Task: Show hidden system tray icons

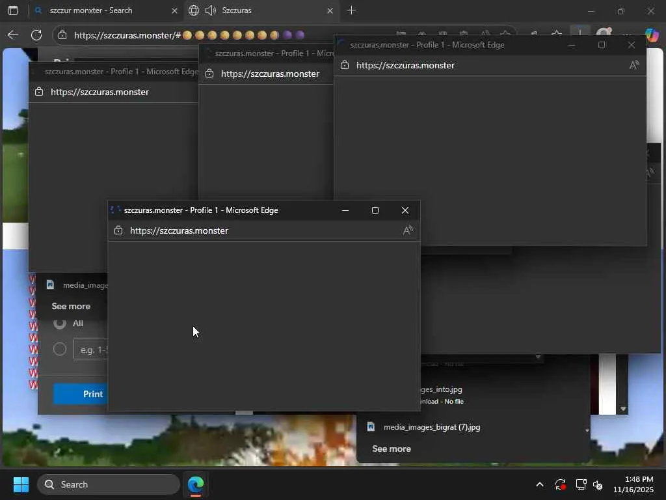Action: (x=540, y=484)
